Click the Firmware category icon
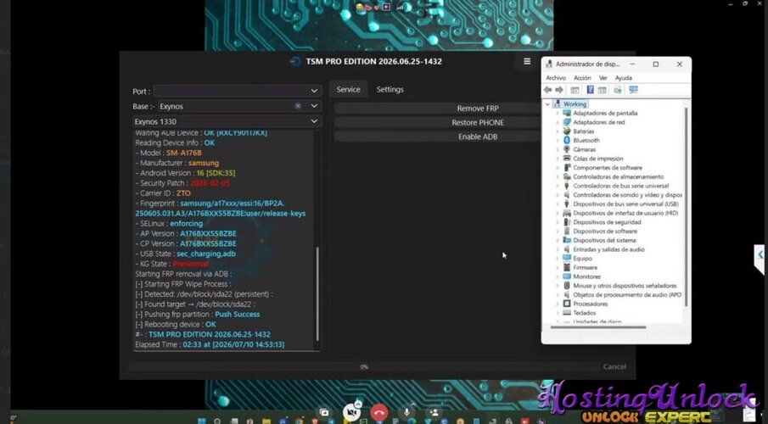This screenshot has height=424, width=768. pyautogui.click(x=567, y=267)
